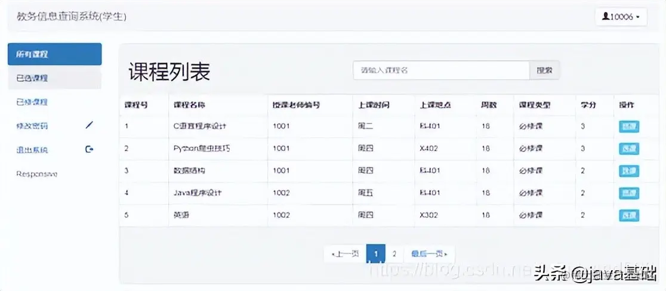Viewport: 666px width, 291px height.
Task: Go to page 2 in pagination
Action: tap(394, 253)
